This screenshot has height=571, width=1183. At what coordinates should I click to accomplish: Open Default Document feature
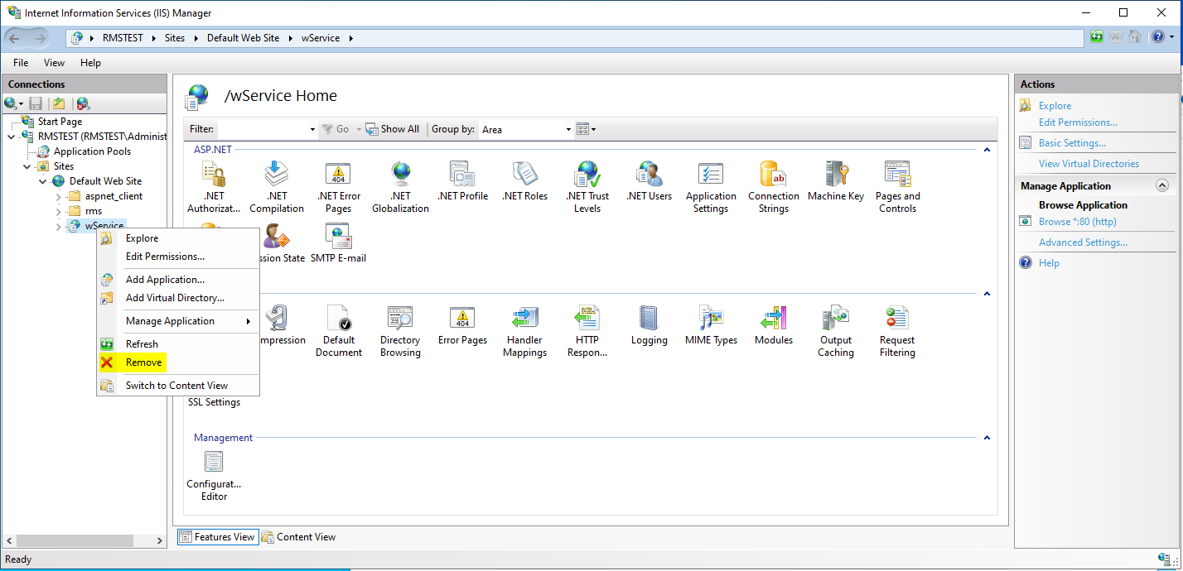pos(338,331)
